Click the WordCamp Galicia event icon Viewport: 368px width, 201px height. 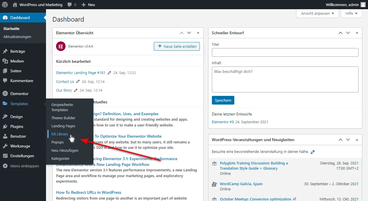[x=214, y=184]
